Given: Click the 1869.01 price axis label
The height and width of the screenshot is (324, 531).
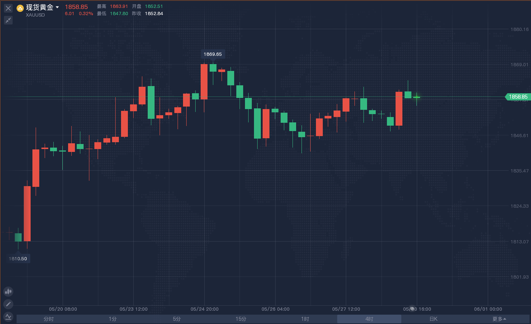Looking at the screenshot, I should pyautogui.click(x=519, y=65).
